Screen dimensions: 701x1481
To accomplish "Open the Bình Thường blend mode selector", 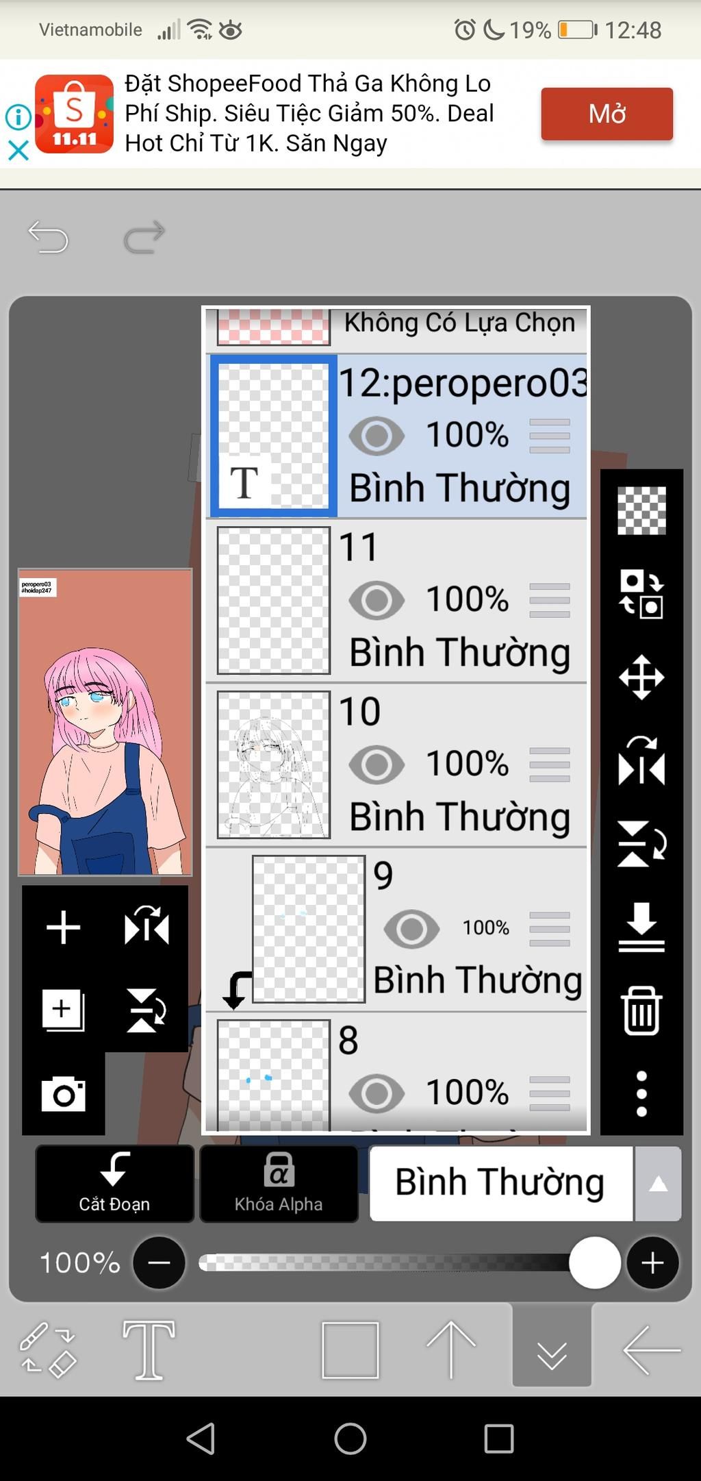I will pyautogui.click(x=500, y=1184).
